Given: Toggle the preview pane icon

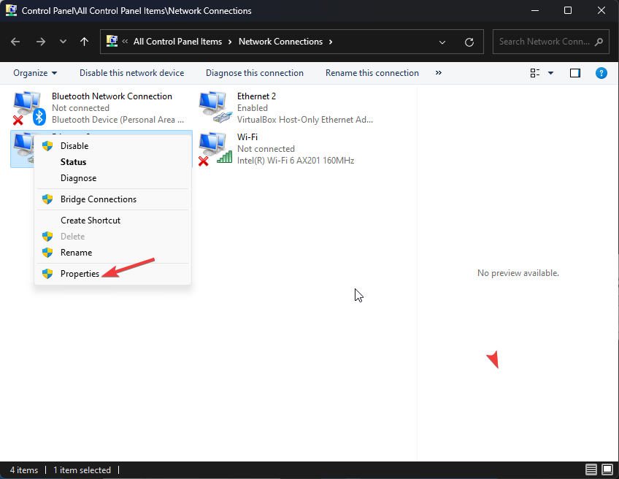Looking at the screenshot, I should 575,73.
